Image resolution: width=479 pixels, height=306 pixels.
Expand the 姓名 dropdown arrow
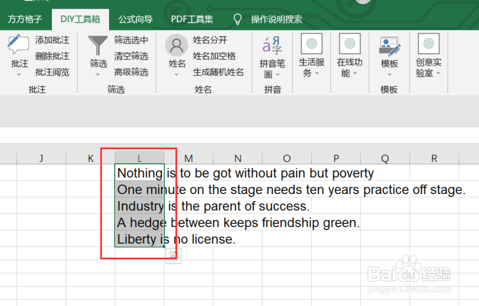177,74
